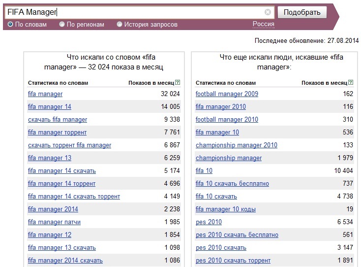This screenshot has width=361, height=267.
Task: Open the 'fifa manager' keyword link
Action: click(x=45, y=94)
